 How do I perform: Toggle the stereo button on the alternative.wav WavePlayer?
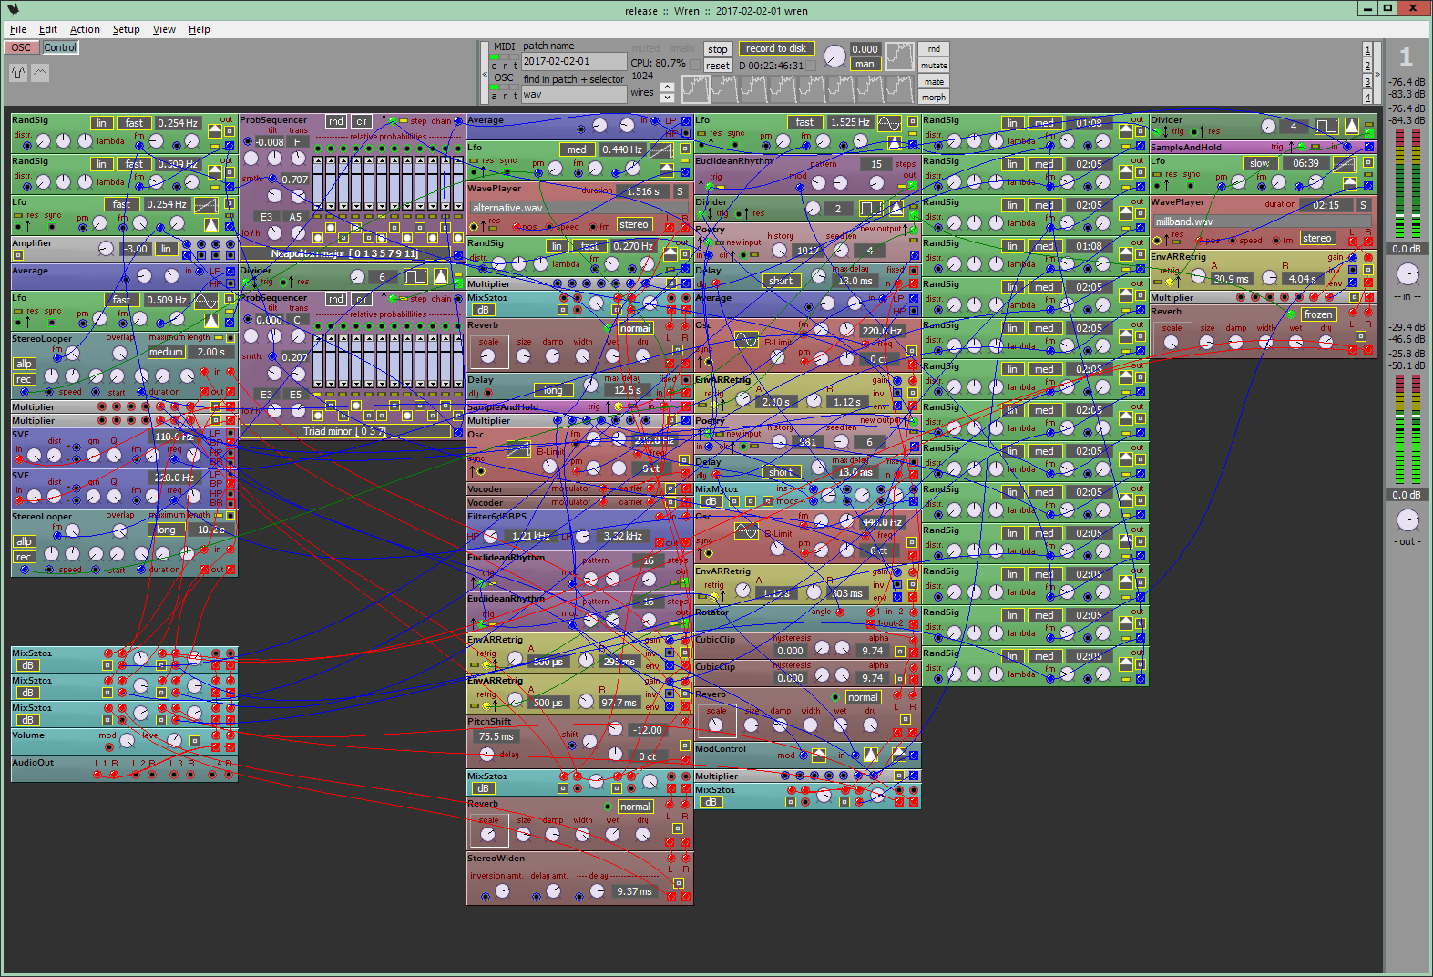(633, 224)
